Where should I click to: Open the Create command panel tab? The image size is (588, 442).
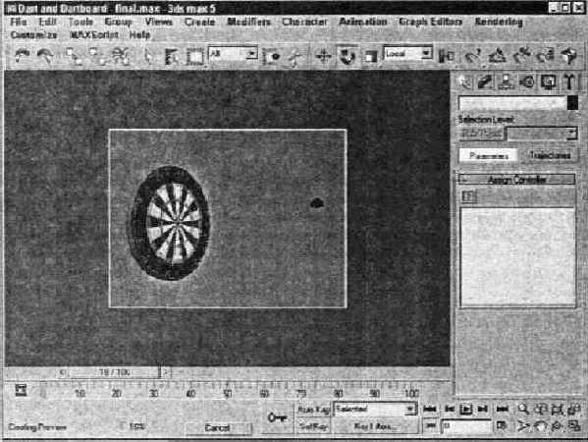pos(464,82)
